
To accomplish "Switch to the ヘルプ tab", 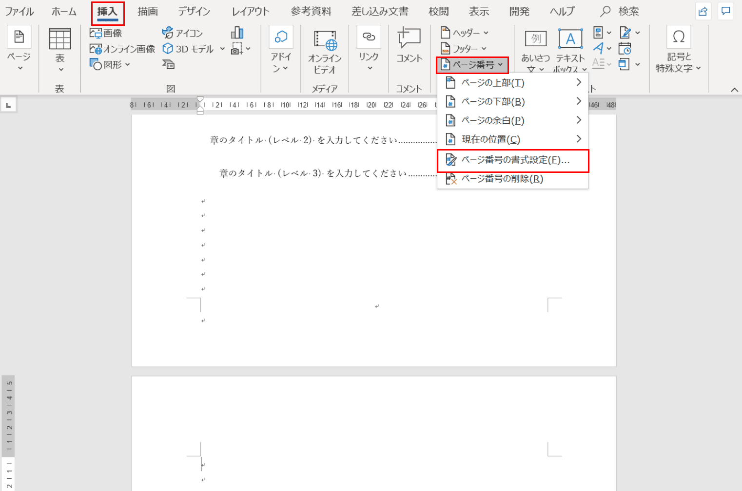I will [562, 11].
